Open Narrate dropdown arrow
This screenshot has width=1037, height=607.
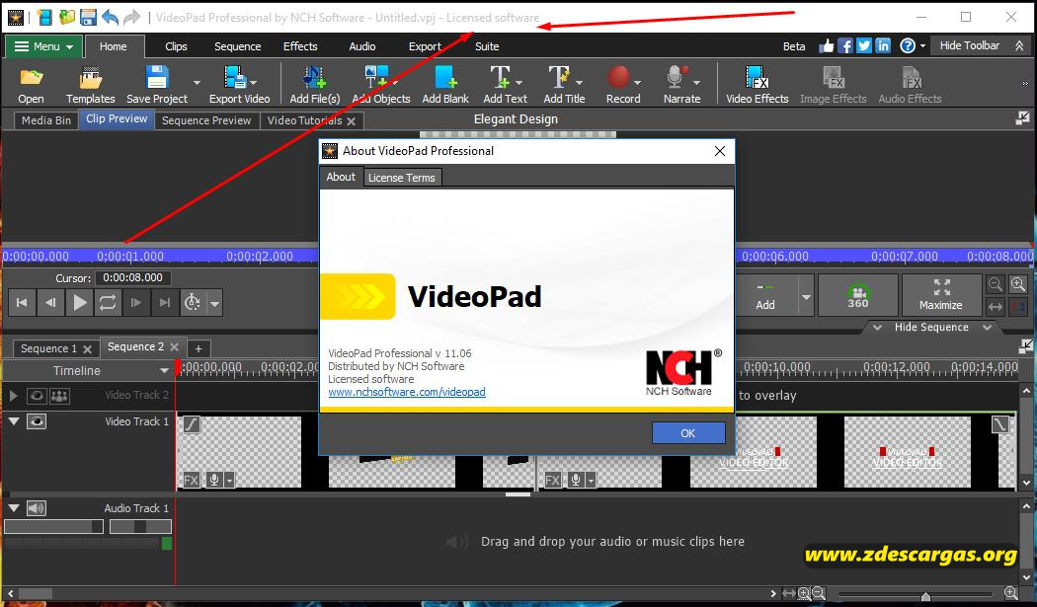(696, 83)
